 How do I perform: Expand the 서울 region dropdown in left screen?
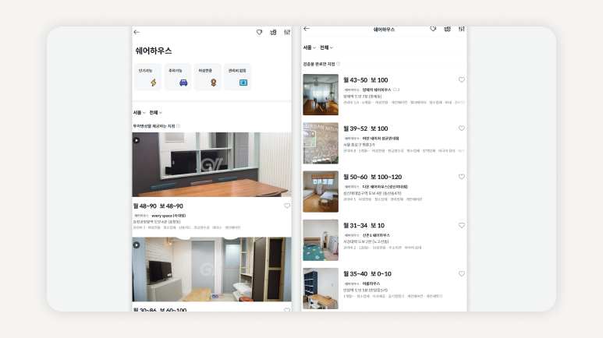[139, 113]
